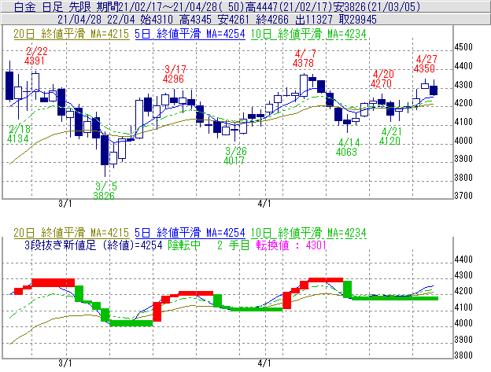Click the 3/26 4017 low annotation
Viewport: 491px width, 372px height.
(x=234, y=156)
